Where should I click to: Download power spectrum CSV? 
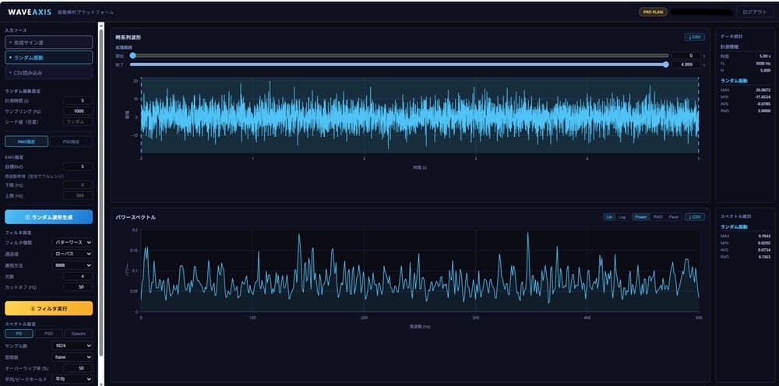click(694, 217)
